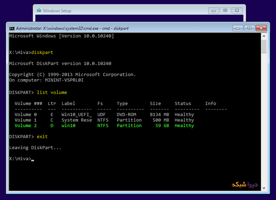Maximize the cmd.exe diskpart window
The width and height of the screenshot is (276, 200).
pyautogui.click(x=249, y=28)
